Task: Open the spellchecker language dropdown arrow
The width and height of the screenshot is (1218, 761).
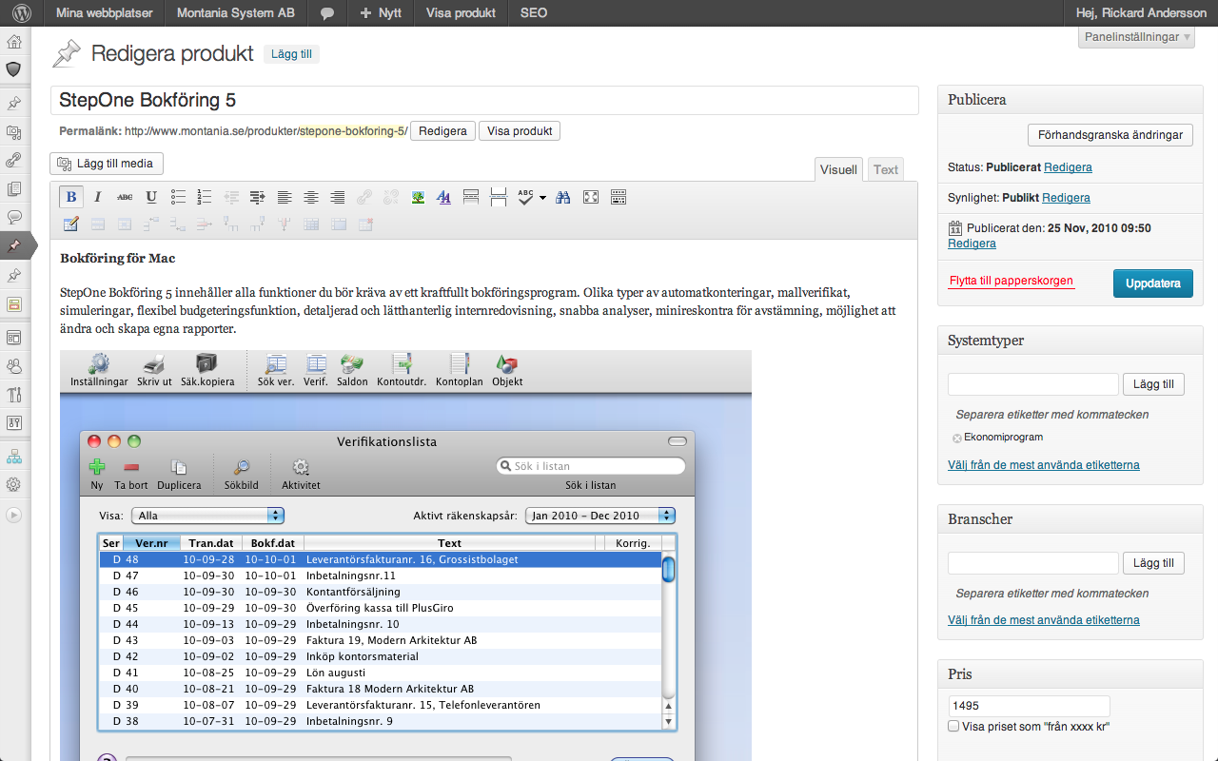Action: point(542,197)
